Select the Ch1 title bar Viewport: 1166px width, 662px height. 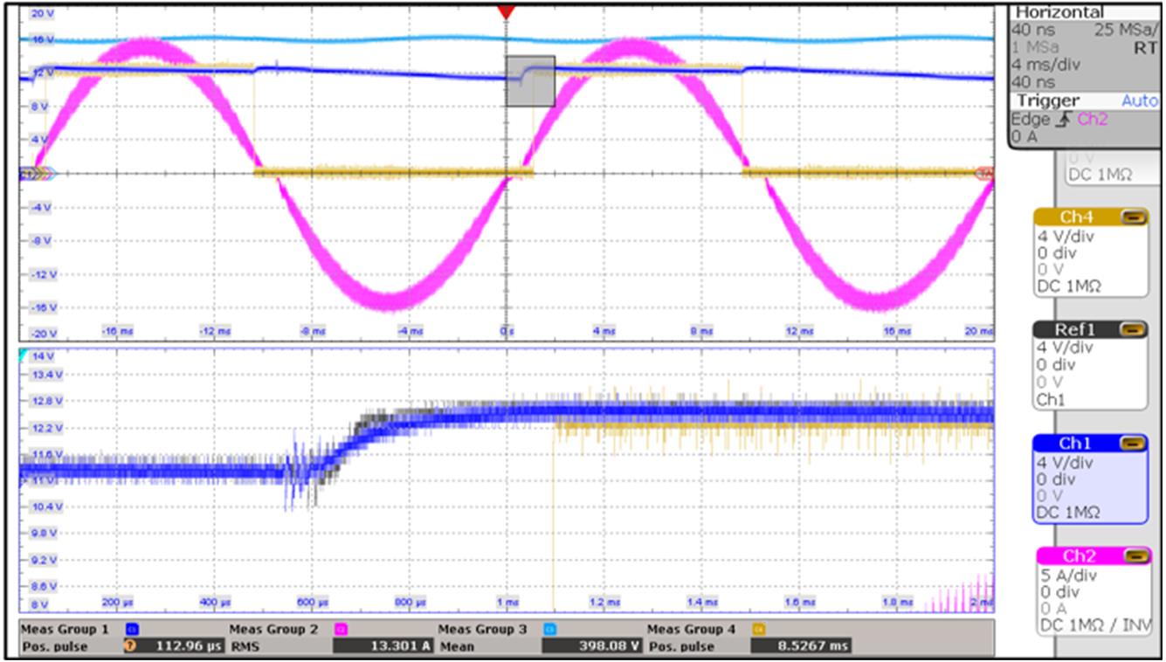pyautogui.click(x=1089, y=443)
